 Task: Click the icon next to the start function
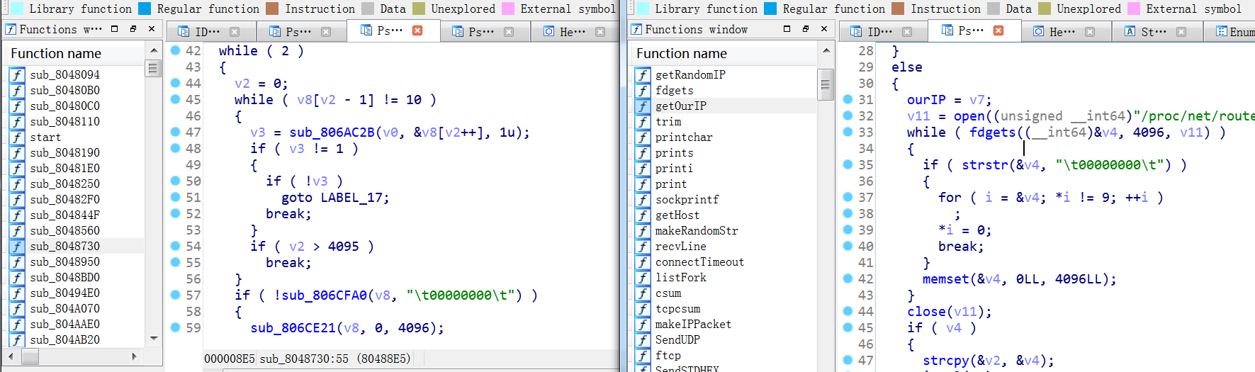click(x=17, y=137)
